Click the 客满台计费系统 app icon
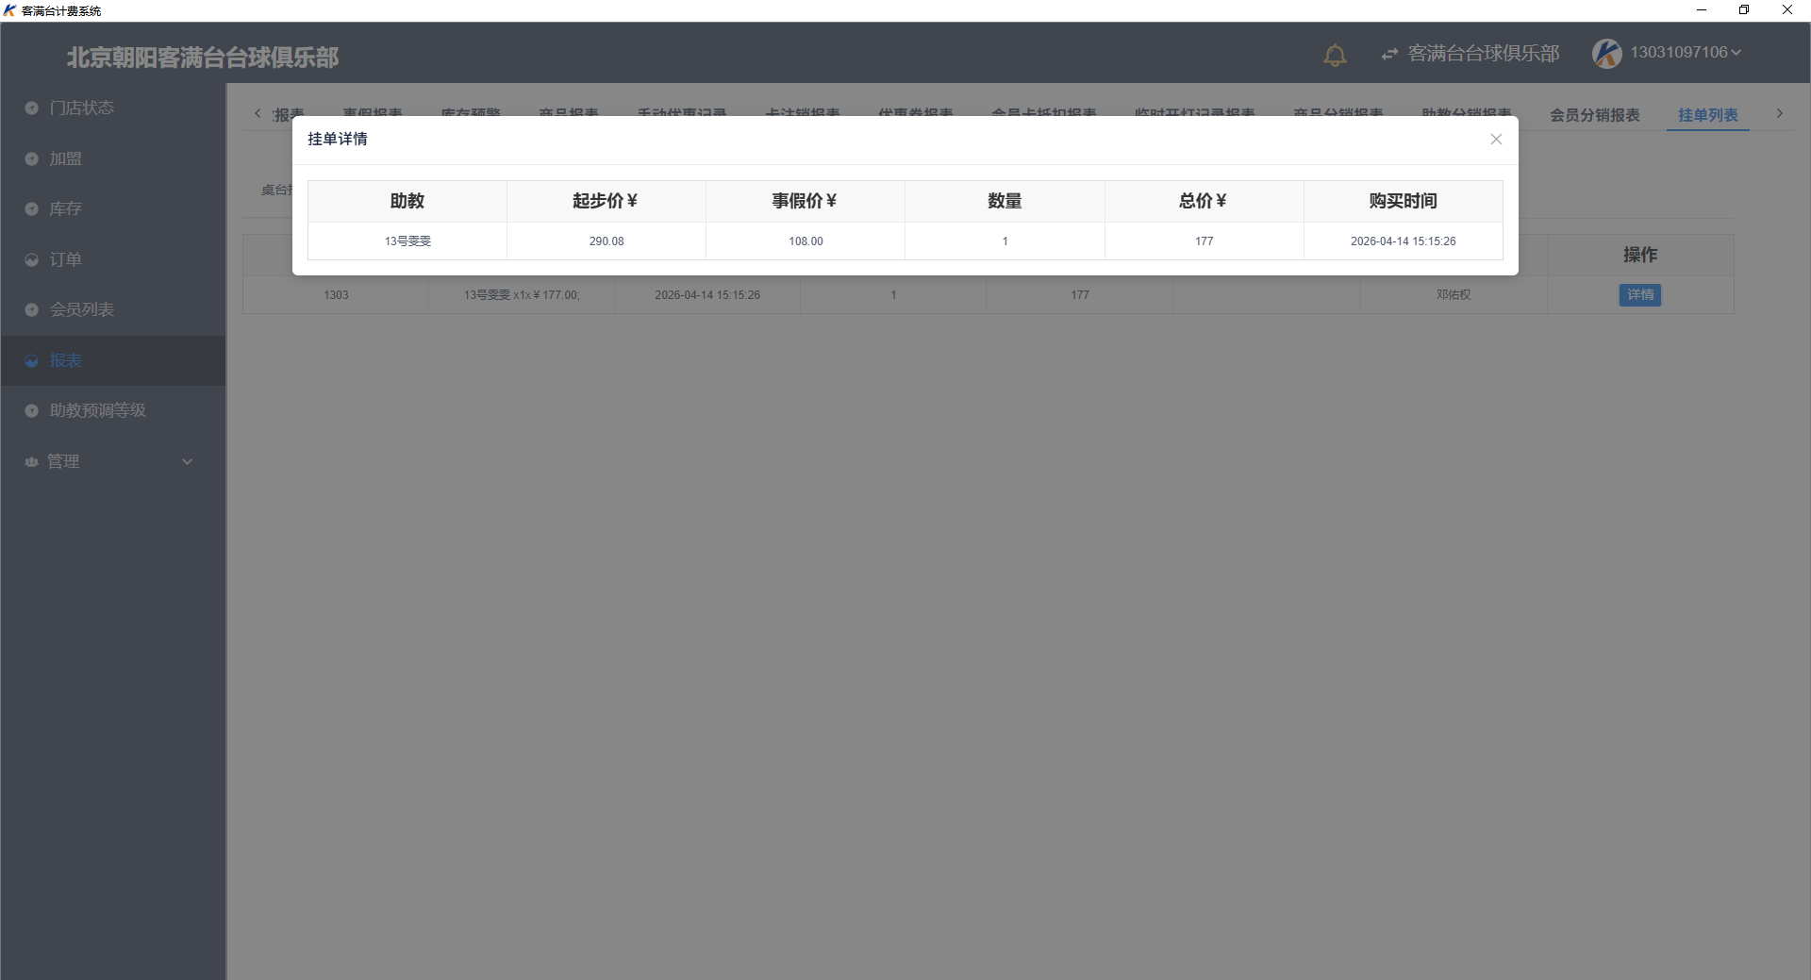 [9, 10]
